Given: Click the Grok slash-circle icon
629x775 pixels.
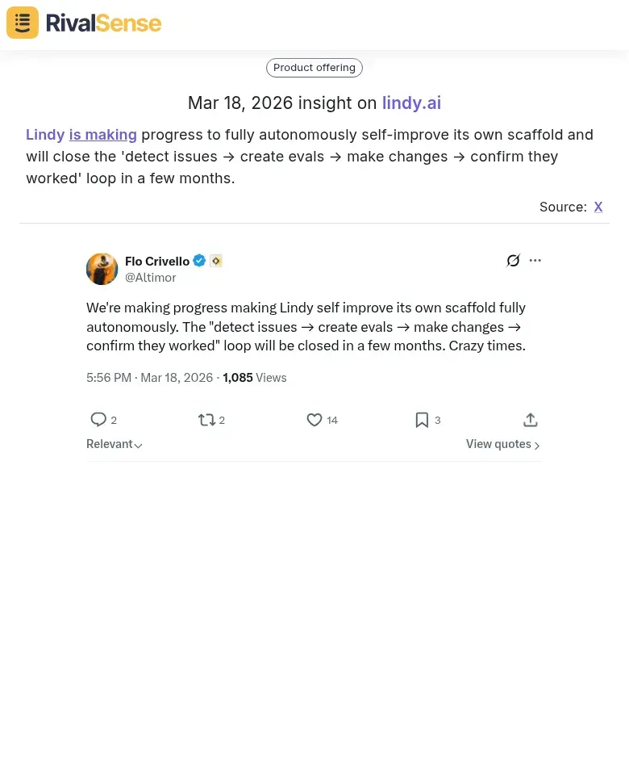Looking at the screenshot, I should (513, 260).
